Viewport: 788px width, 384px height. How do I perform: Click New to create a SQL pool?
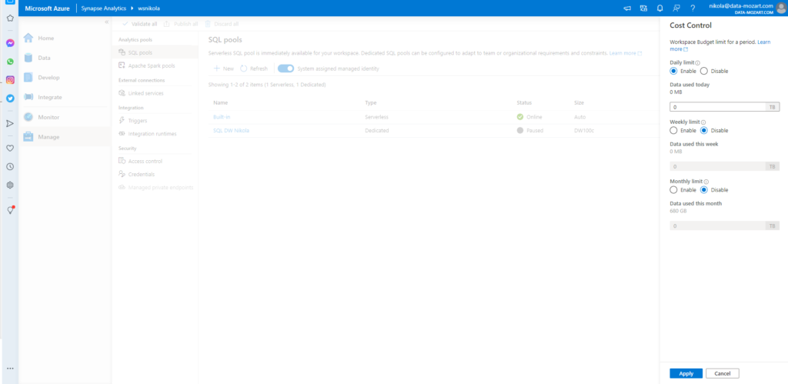(223, 68)
